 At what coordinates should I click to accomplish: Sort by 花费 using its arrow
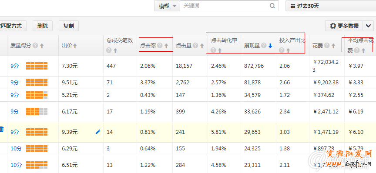(x=333, y=46)
